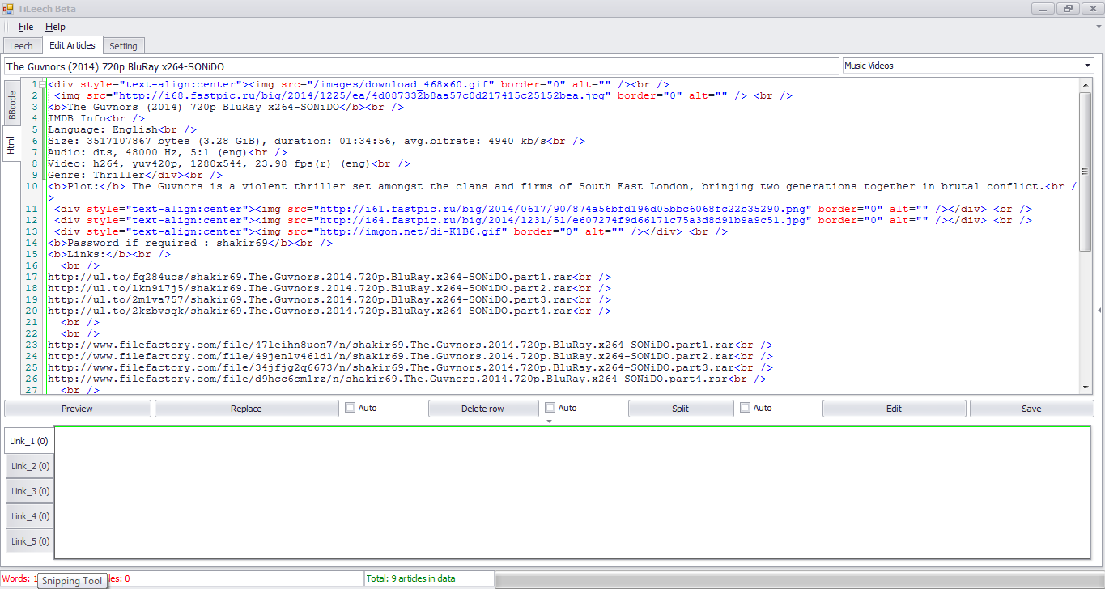The width and height of the screenshot is (1105, 589).
Task: Select the Link_1 (0) tab
Action: click(29, 441)
